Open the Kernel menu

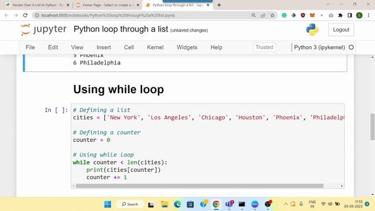pos(155,47)
